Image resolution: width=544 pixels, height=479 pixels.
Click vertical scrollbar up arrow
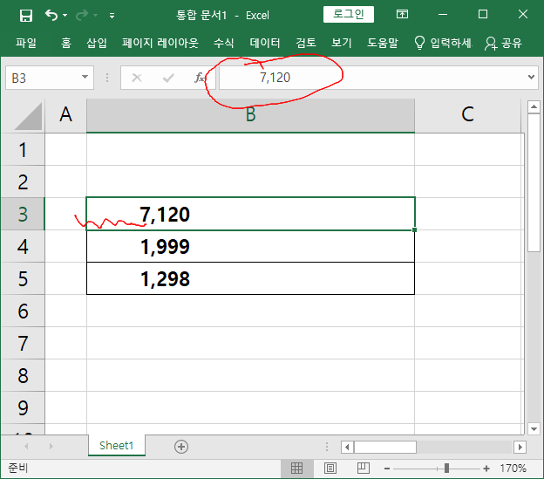[534, 107]
